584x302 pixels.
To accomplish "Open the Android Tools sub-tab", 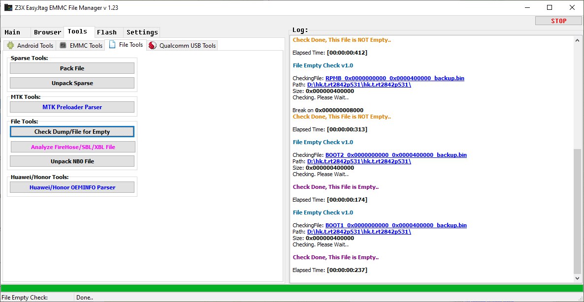I will click(x=30, y=45).
